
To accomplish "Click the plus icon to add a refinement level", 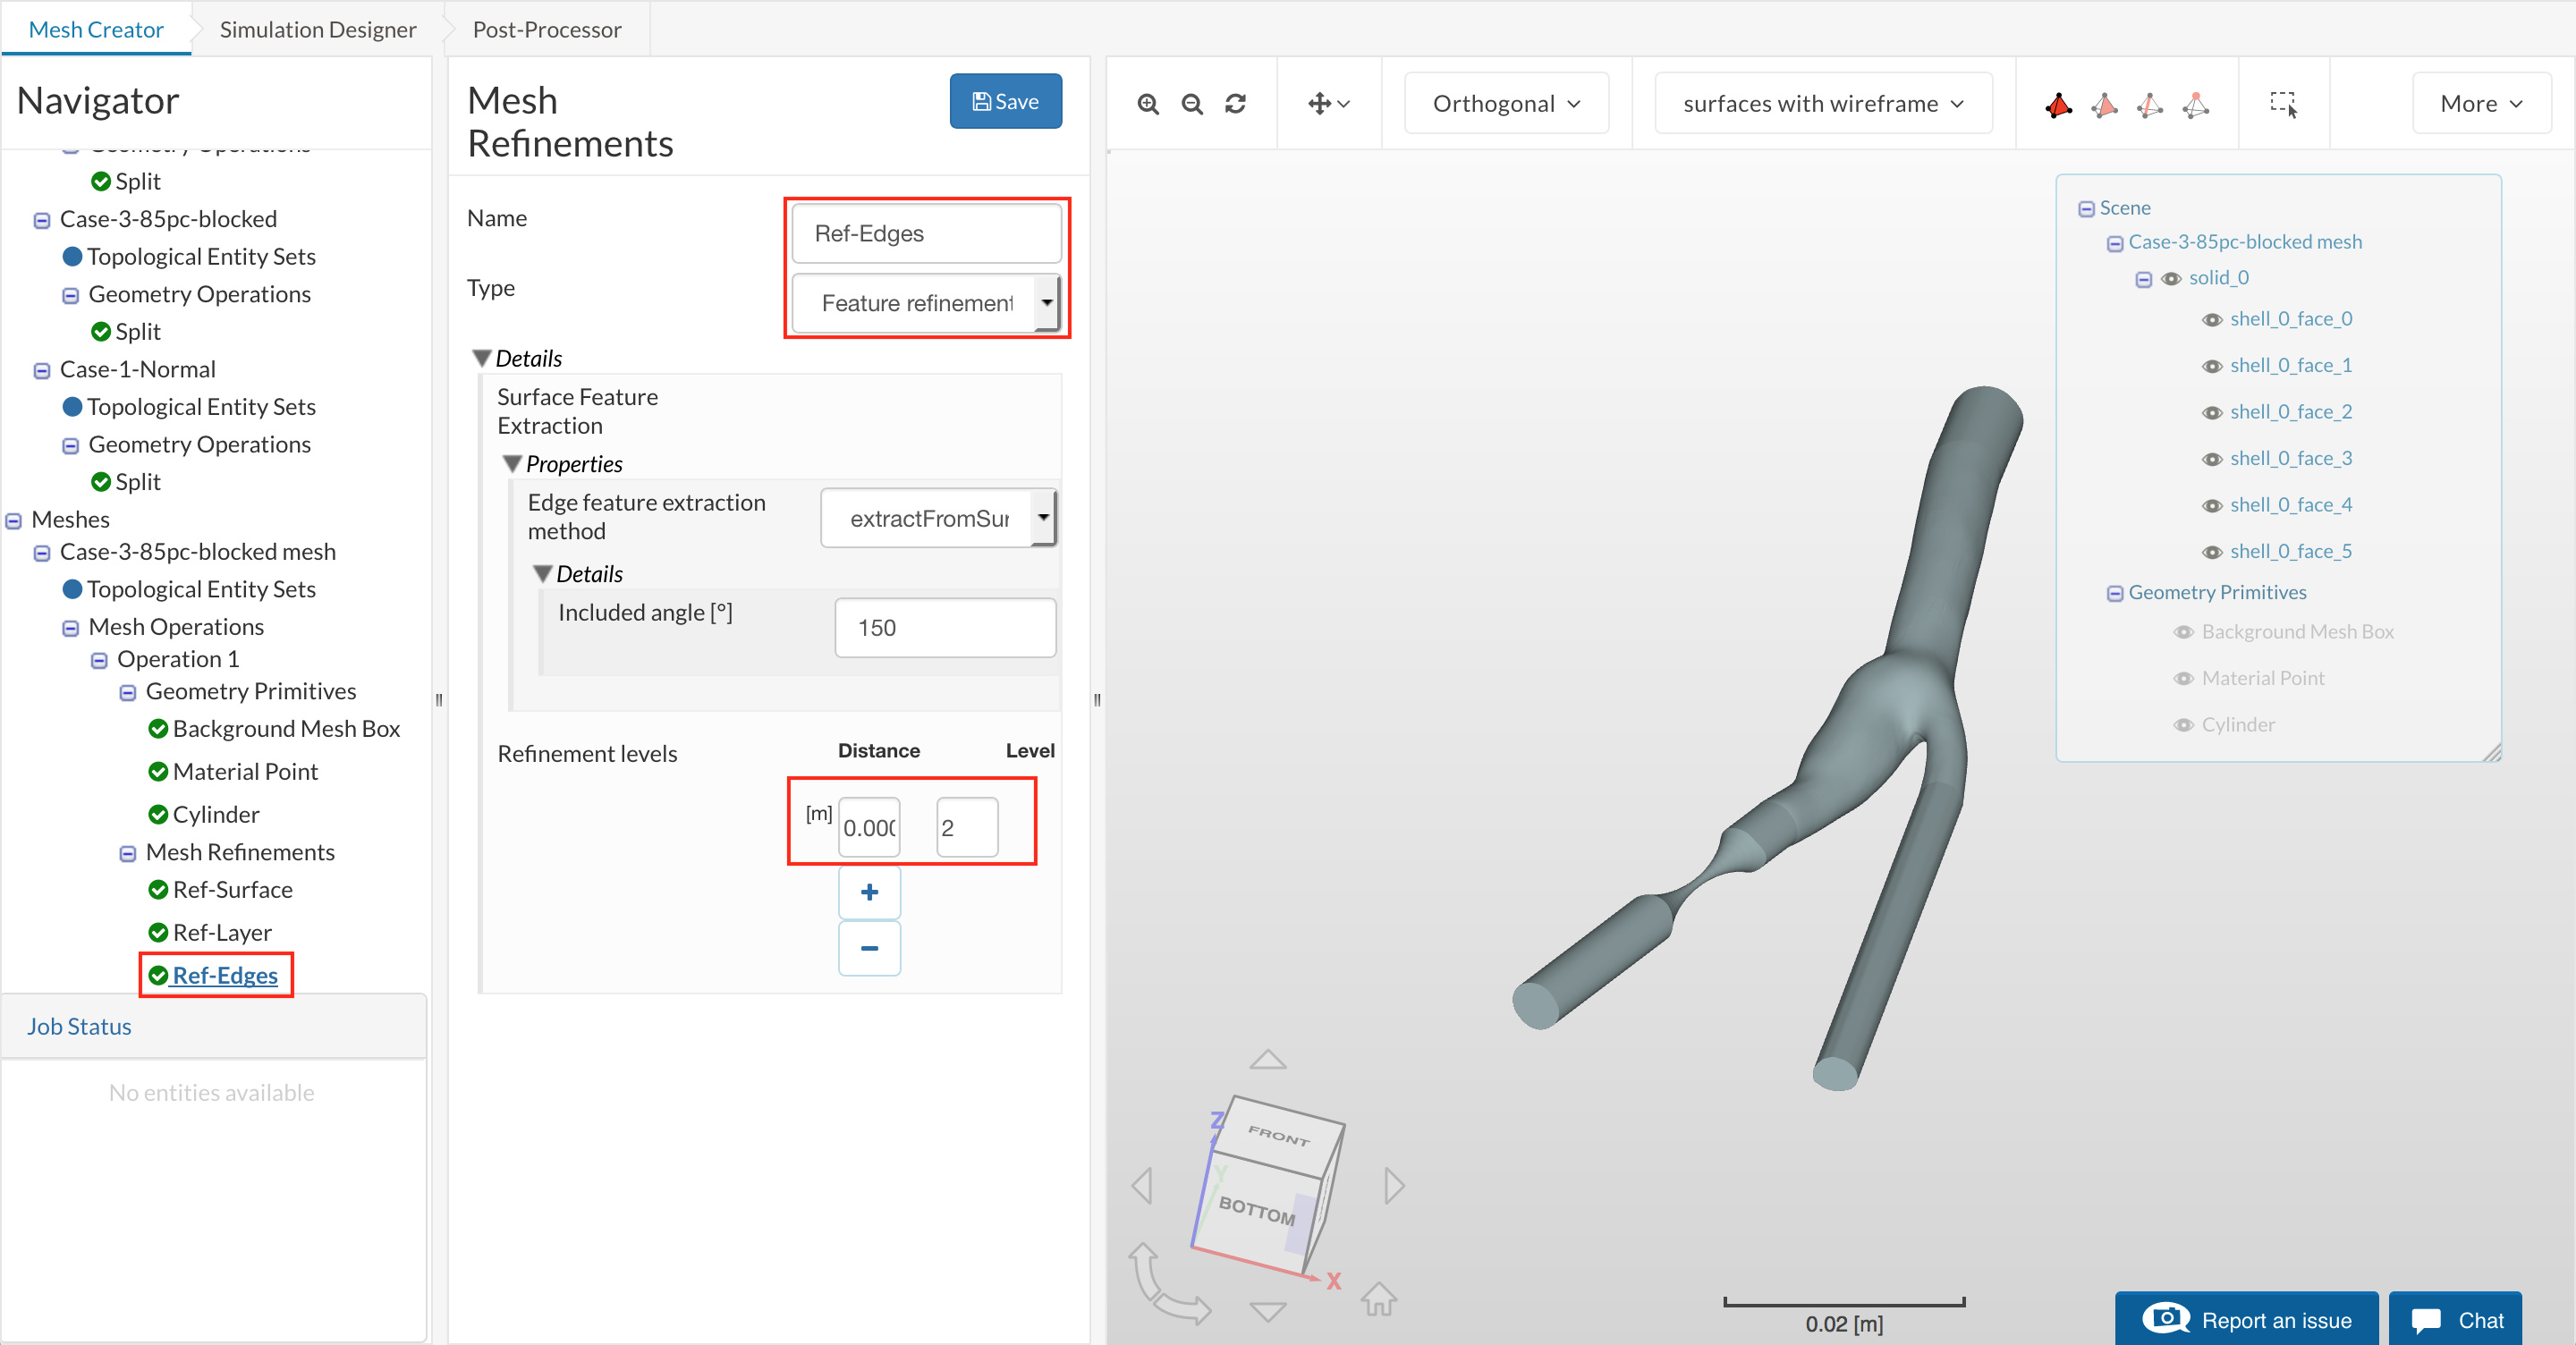I will click(x=869, y=892).
